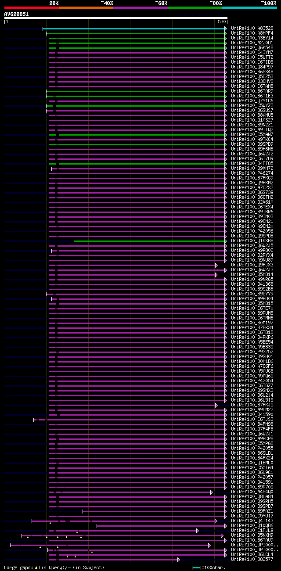Image resolution: width=281 pixels, height=571 pixels.
Task: Select the UniRef100_Q41368 label
Action: point(252,284)
